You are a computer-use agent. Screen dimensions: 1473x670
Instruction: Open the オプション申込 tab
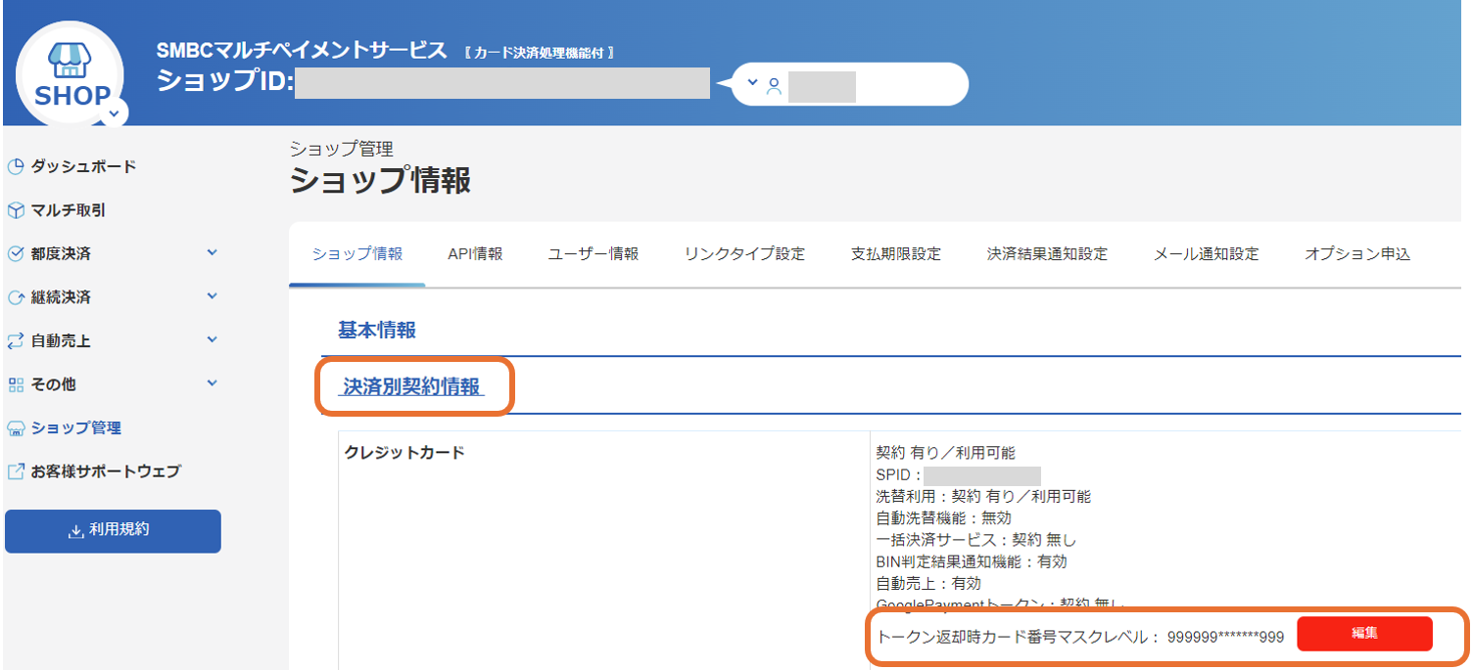point(1356,252)
